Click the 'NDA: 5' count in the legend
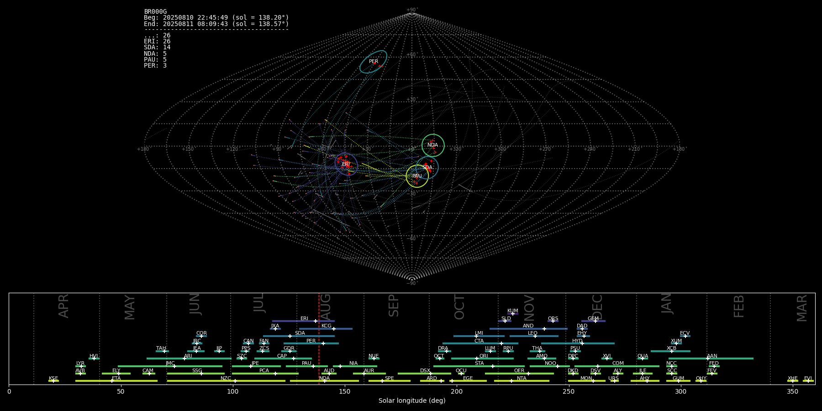This screenshot has height=411, width=822. [155, 54]
